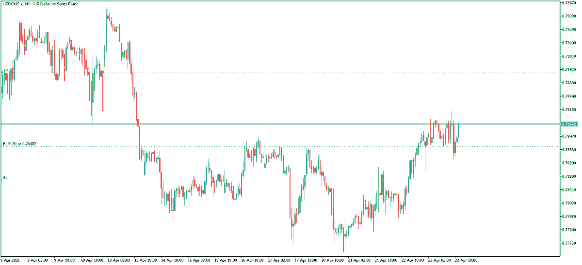The height and width of the screenshot is (265, 582).
Task: Click the 0.78290 price axis label
Action: point(569,163)
